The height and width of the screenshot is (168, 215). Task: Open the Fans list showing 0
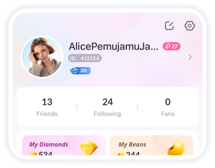point(168,107)
